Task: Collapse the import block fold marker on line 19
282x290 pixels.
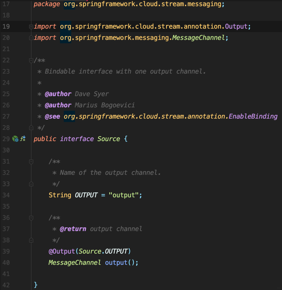Action: click(31, 27)
